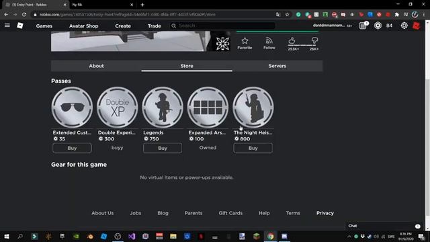Click the Expanded Ars... pass title
Viewport: 430px width, 242px height.
[x=207, y=132]
